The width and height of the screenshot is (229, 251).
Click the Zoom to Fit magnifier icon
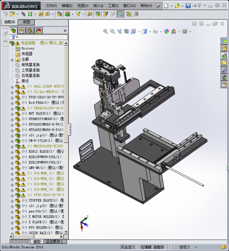coord(105,31)
